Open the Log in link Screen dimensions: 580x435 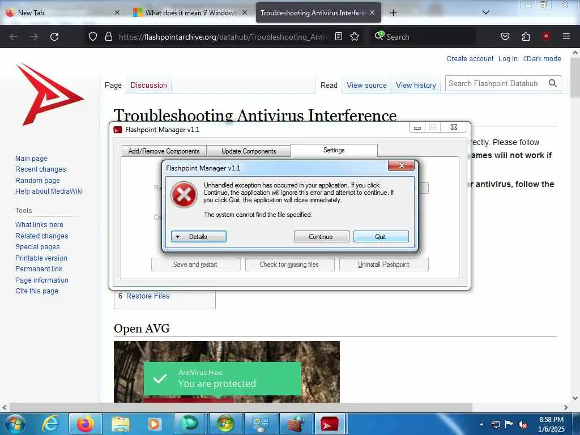(x=508, y=59)
